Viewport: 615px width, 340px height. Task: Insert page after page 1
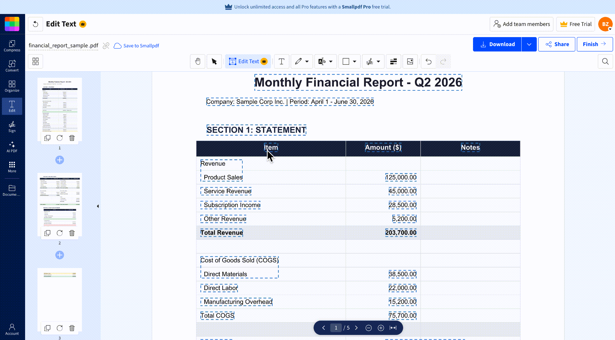[x=60, y=160]
